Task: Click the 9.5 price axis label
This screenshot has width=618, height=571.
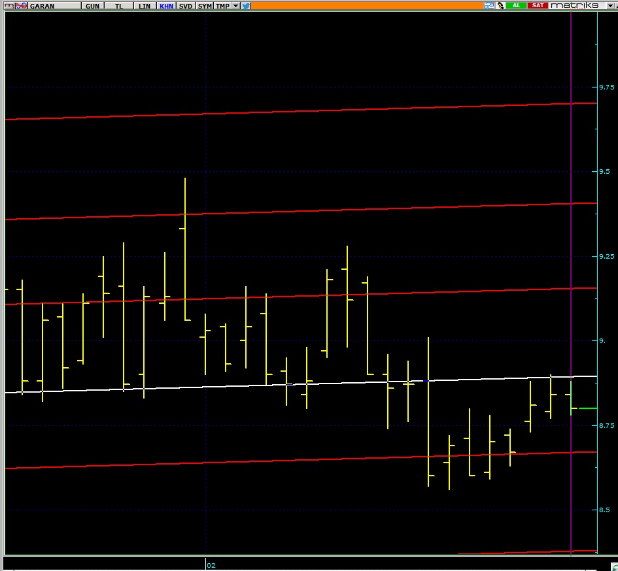Action: [x=604, y=171]
